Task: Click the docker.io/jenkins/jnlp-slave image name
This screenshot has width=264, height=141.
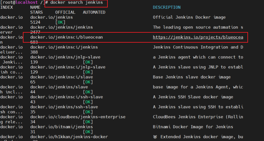Action: pos(65,57)
